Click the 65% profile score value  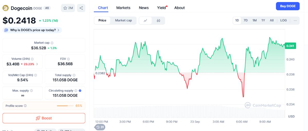tap(79, 106)
